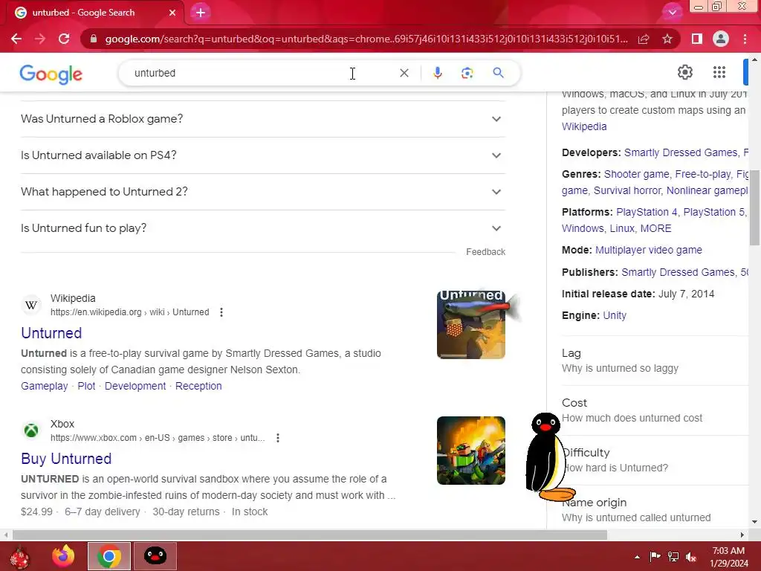This screenshot has height=571, width=761.
Task: Reload the page with refresh icon
Action: coord(64,39)
